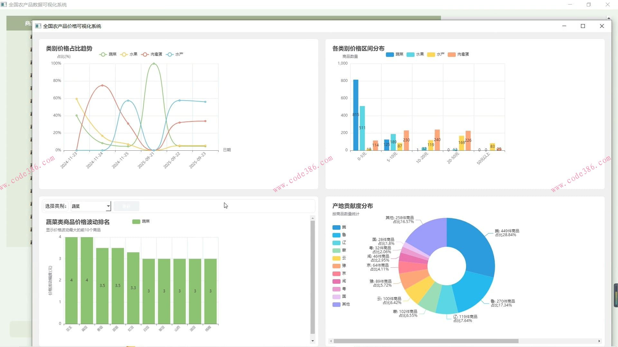
Task: Click 冀 legend icon in origin pie chart
Action: pos(336,227)
